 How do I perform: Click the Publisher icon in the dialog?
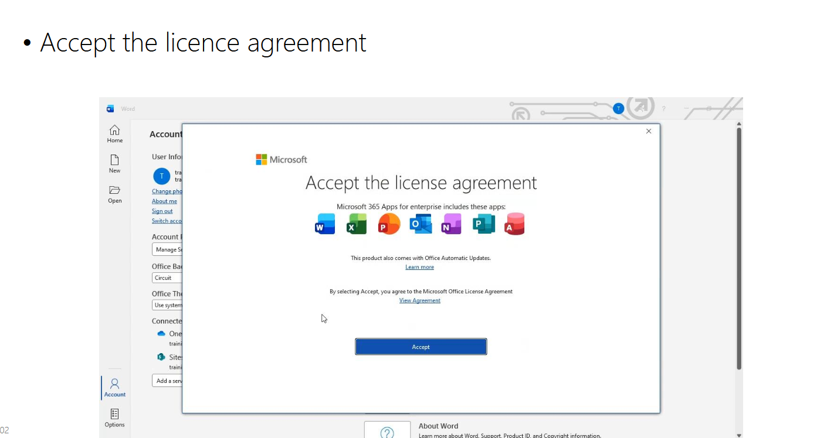484,224
